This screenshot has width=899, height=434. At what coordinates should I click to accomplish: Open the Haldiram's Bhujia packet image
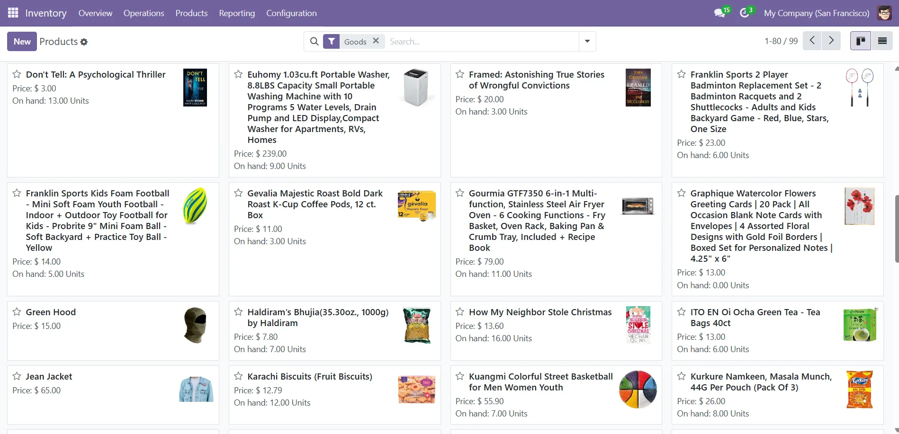[x=416, y=325]
